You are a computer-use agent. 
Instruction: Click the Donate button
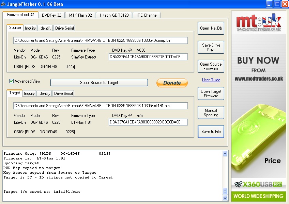172,83
